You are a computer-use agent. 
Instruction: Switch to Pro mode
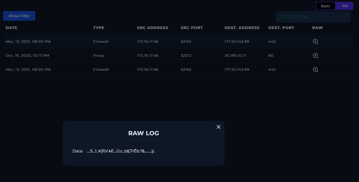[345, 6]
